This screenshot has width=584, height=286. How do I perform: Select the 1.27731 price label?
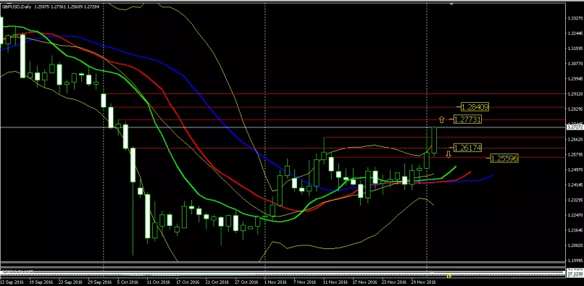468,119
